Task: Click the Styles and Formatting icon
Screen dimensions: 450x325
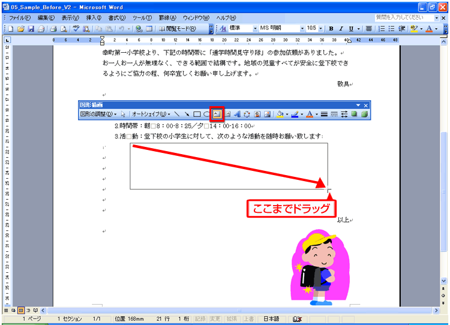Action: click(x=223, y=28)
